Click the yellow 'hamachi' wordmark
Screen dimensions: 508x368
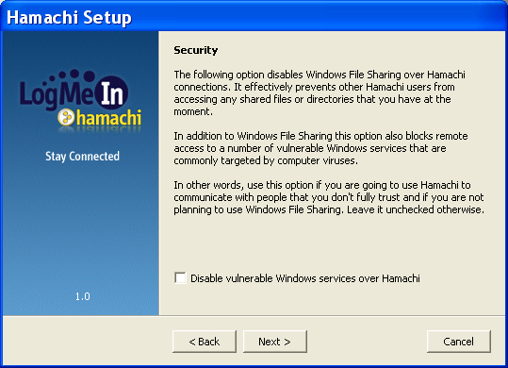[108, 117]
